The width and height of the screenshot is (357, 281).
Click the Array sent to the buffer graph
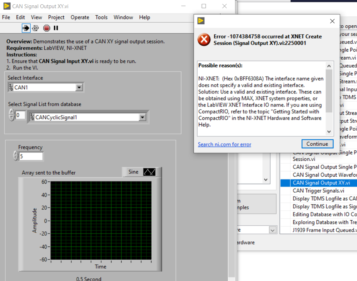tap(101, 220)
